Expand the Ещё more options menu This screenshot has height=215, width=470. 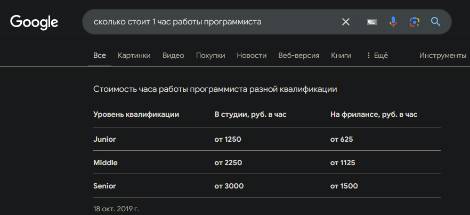(x=377, y=56)
